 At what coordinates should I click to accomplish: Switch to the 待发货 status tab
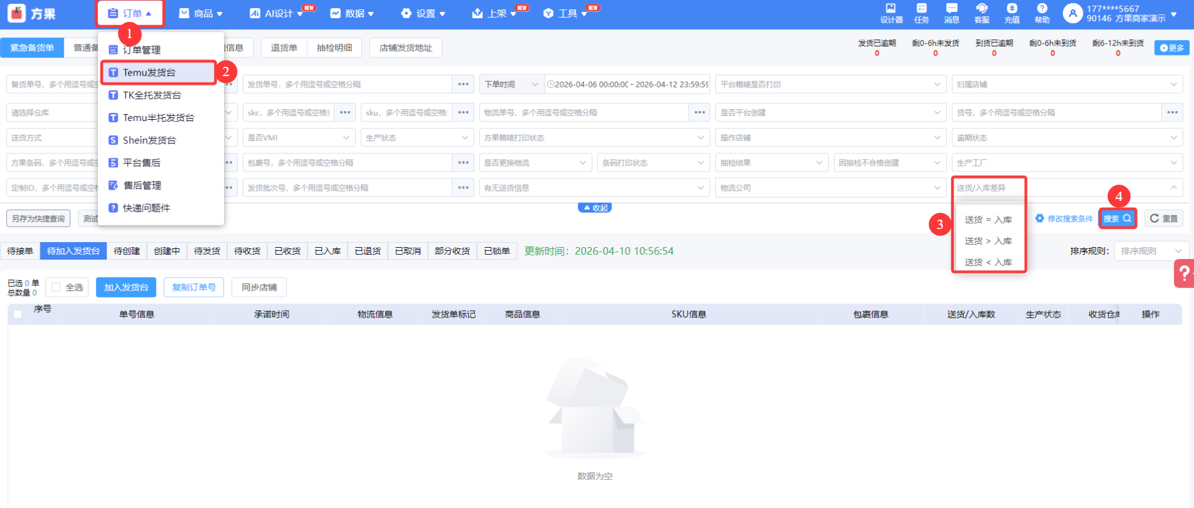tap(207, 251)
